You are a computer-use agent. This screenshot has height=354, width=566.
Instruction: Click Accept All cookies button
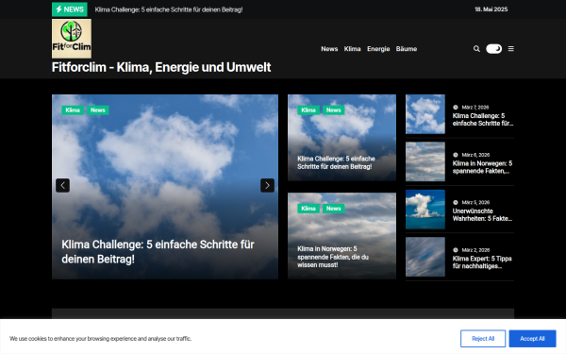532,339
